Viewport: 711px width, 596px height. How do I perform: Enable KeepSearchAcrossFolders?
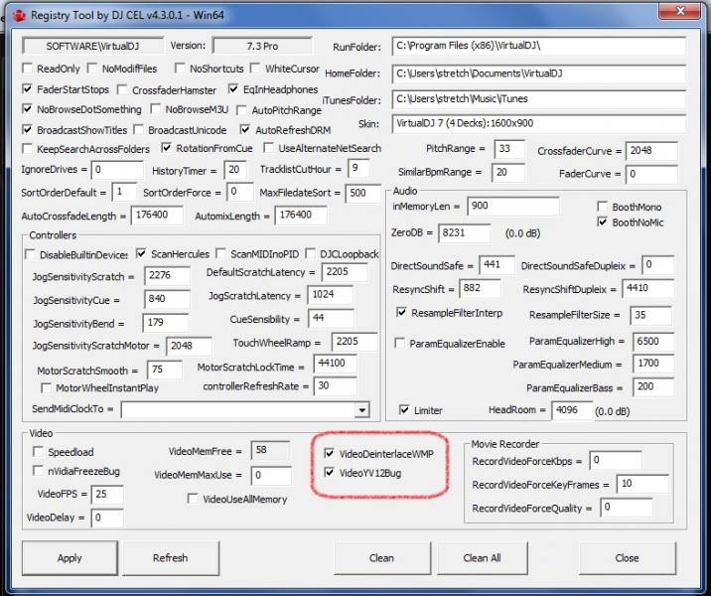(x=27, y=149)
